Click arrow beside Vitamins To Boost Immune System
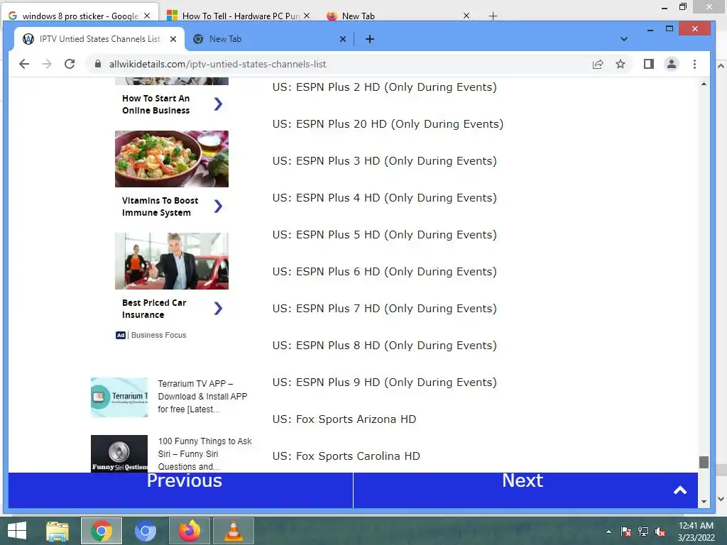 219,207
